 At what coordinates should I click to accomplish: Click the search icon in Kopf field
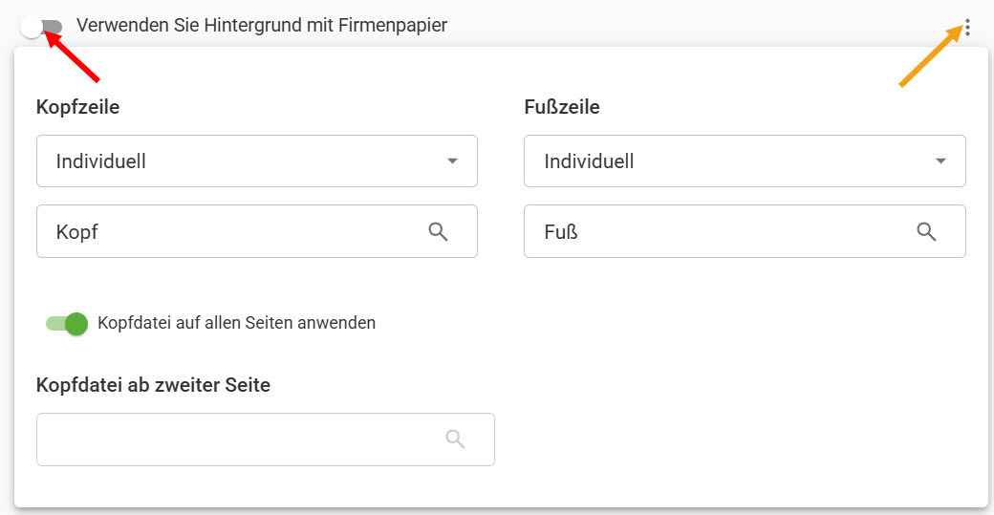[x=438, y=232]
